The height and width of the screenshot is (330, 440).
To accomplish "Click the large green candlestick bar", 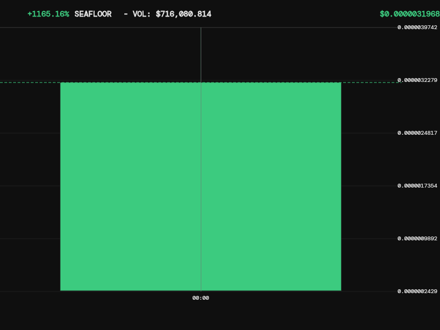I will (201, 186).
